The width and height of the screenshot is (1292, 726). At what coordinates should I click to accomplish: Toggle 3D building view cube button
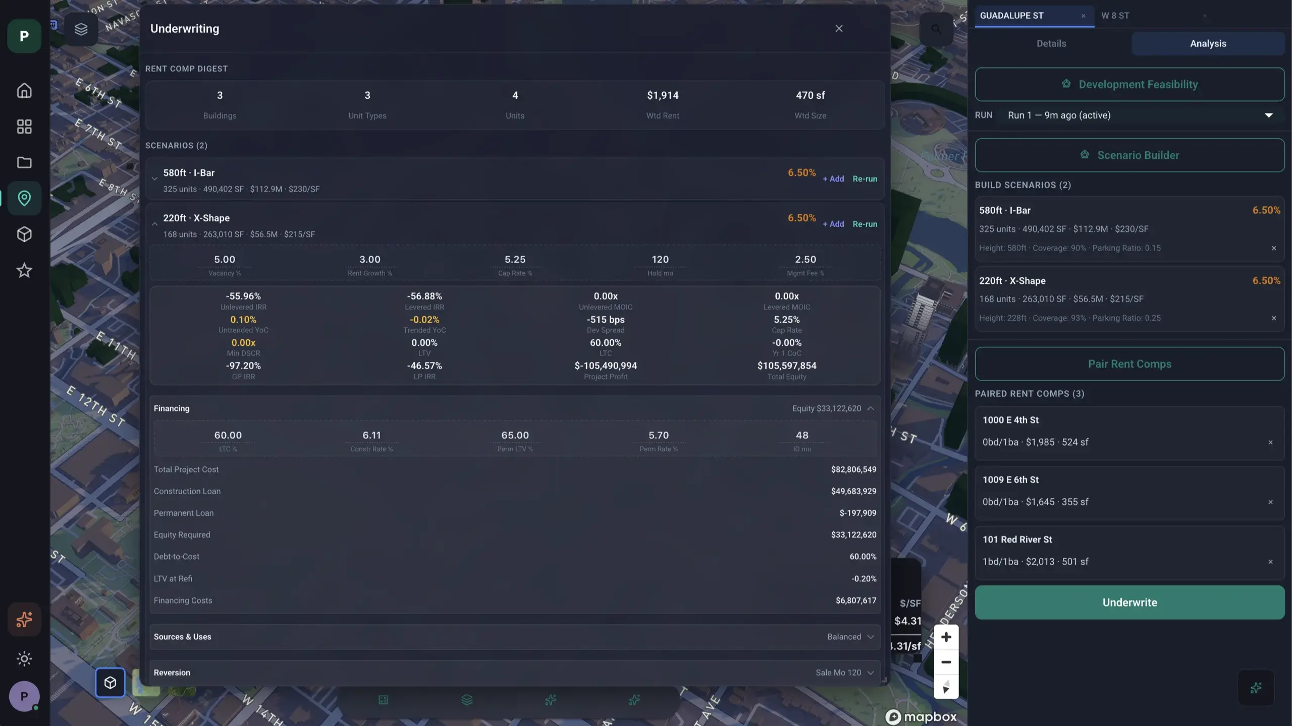tap(110, 683)
